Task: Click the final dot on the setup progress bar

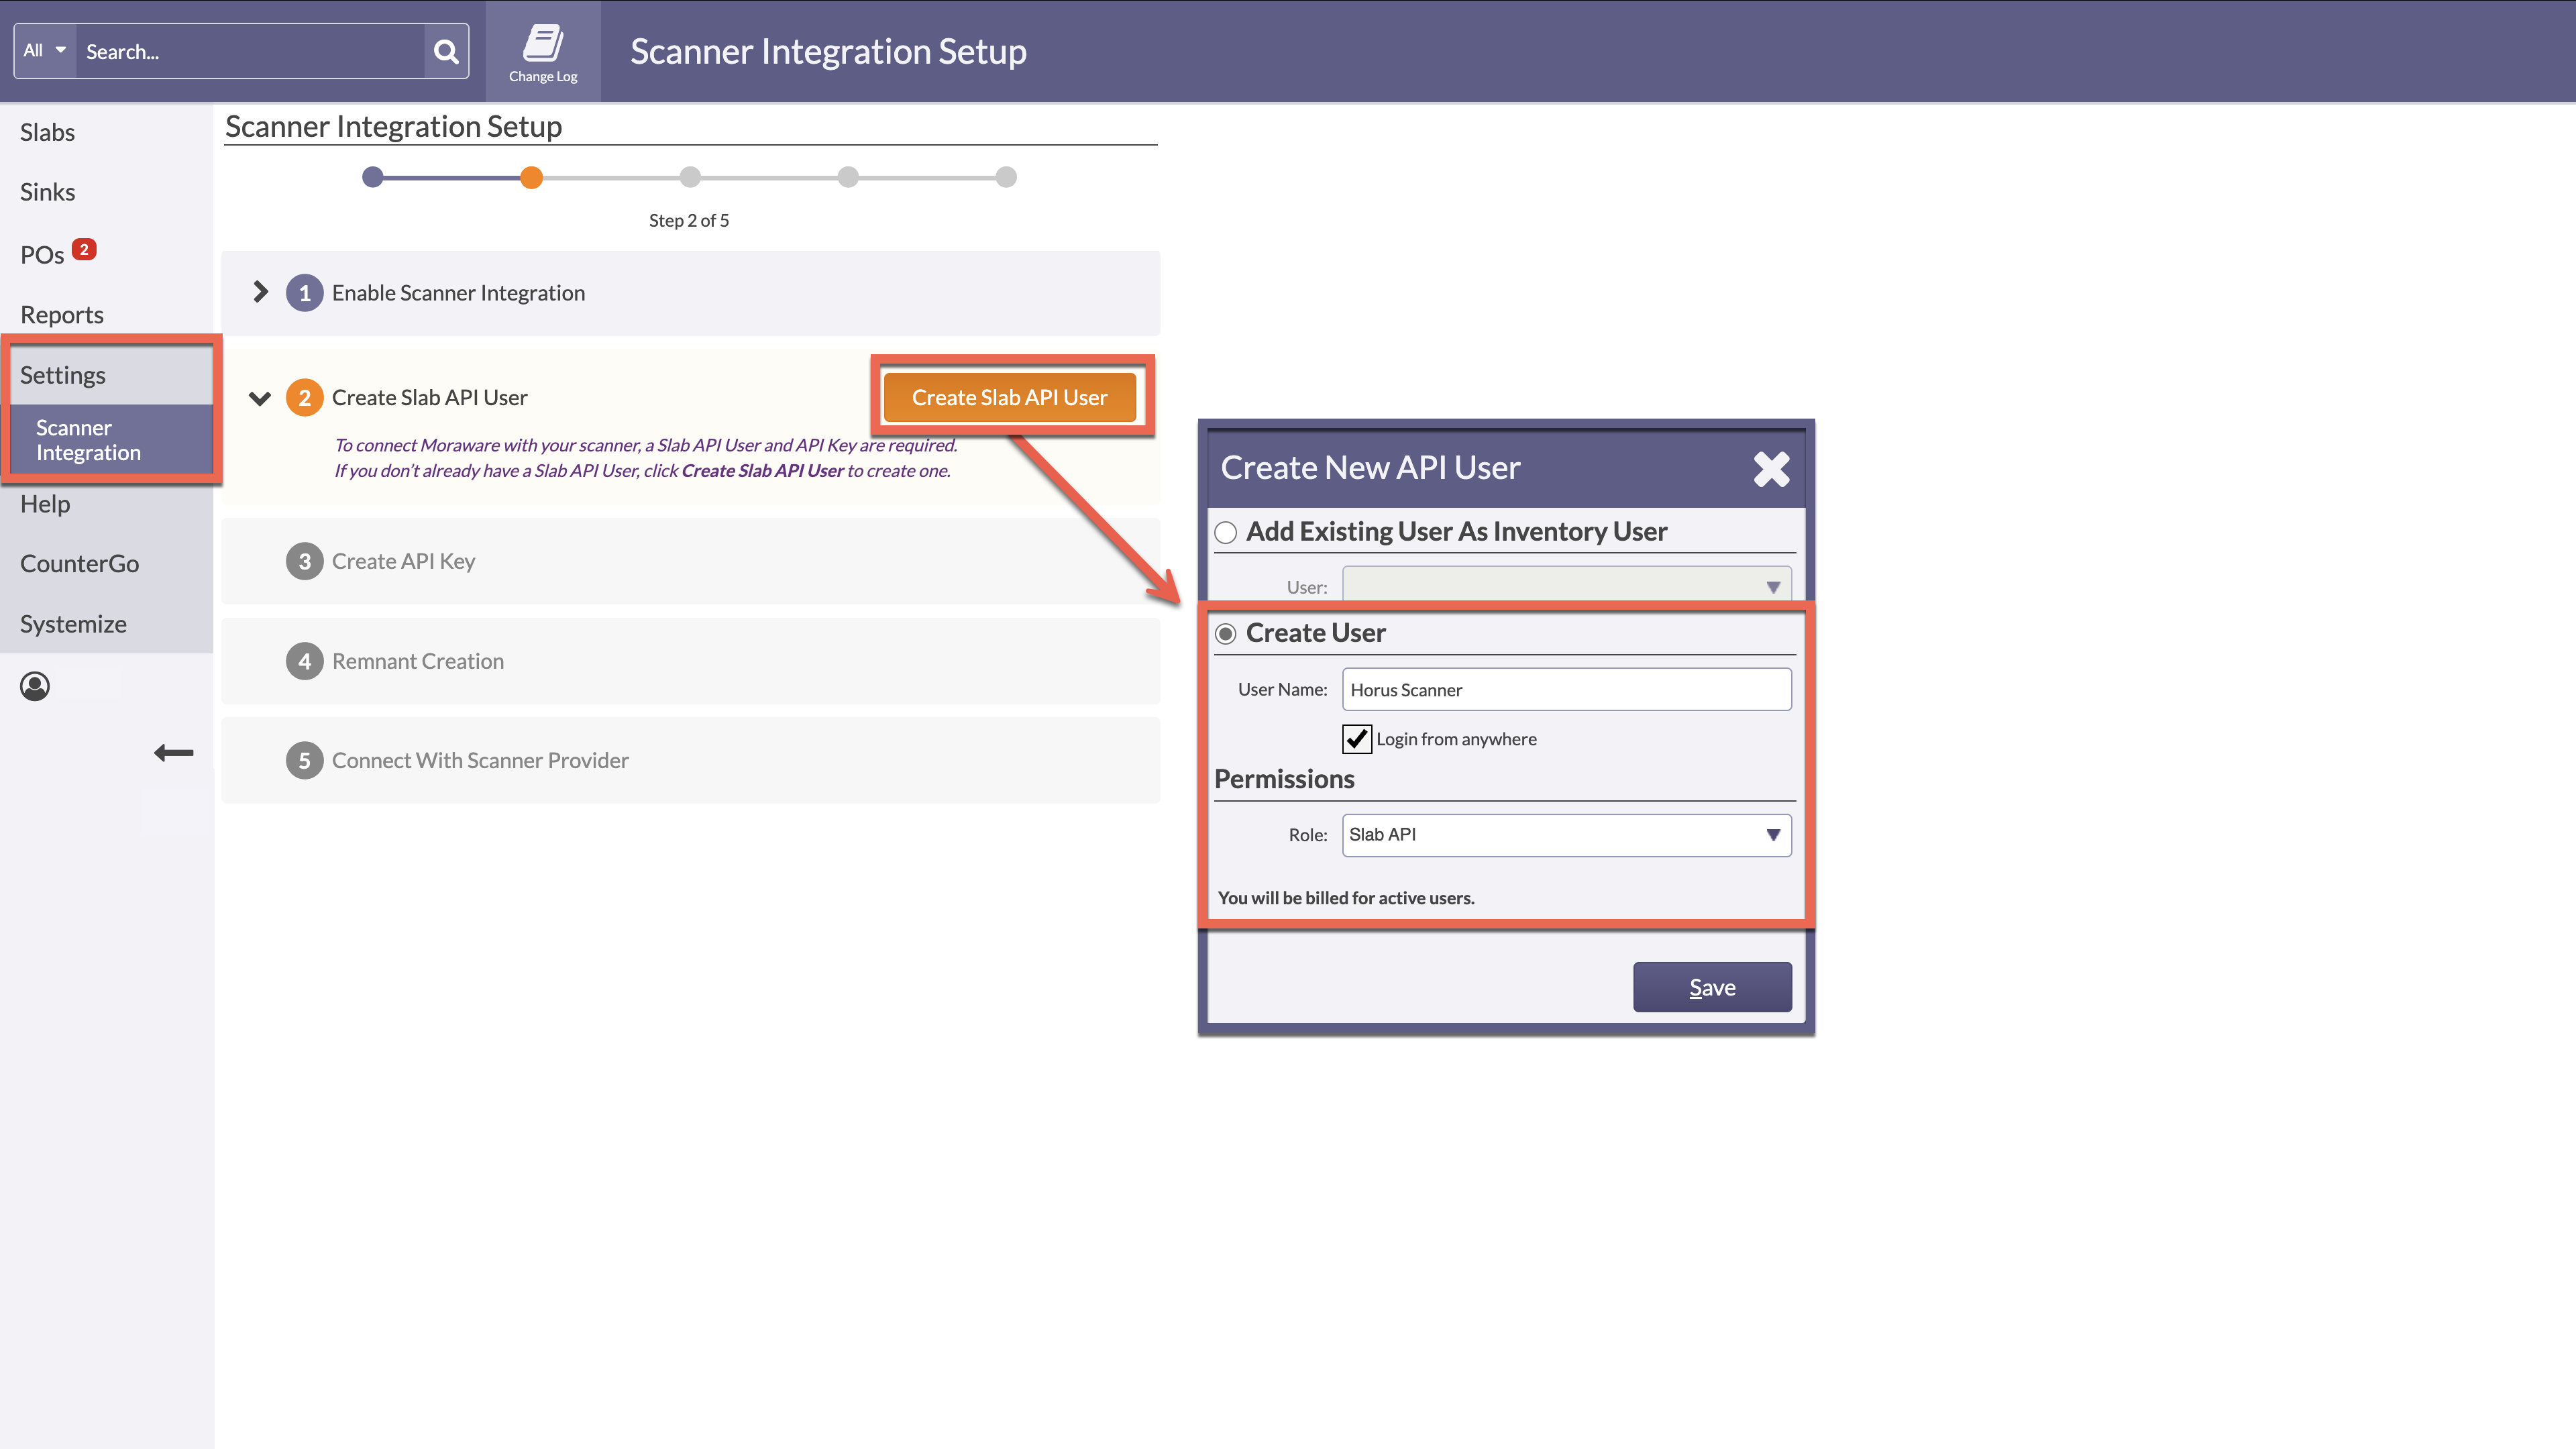Action: (1007, 177)
